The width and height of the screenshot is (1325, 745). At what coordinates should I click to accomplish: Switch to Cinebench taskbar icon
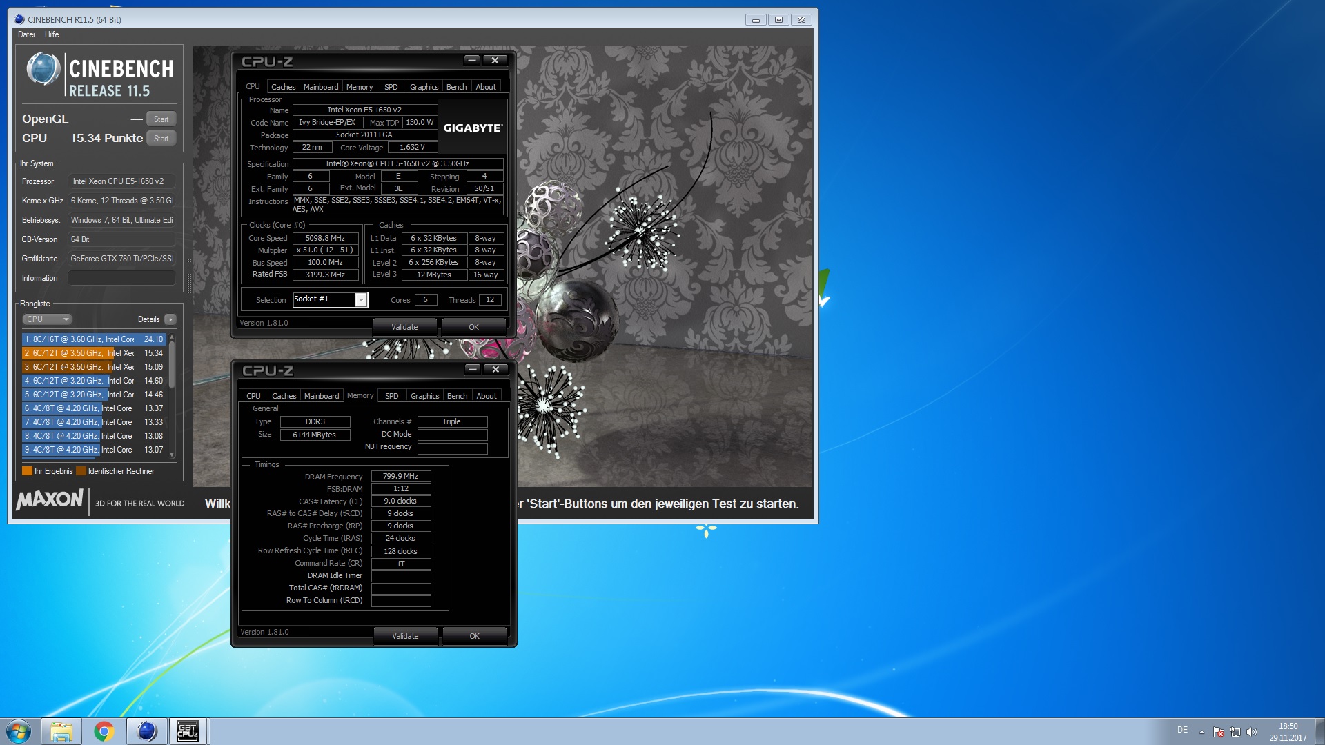coord(147,731)
